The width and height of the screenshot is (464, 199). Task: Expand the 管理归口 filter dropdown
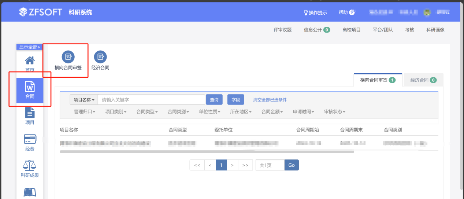(x=85, y=112)
